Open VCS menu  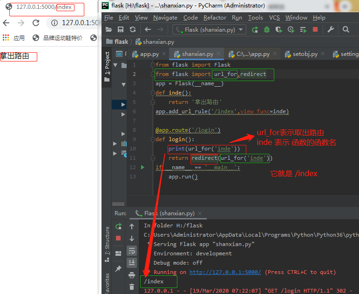coord(274,18)
